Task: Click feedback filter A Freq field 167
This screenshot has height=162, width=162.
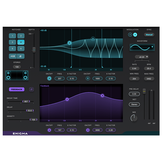Action: (60, 130)
